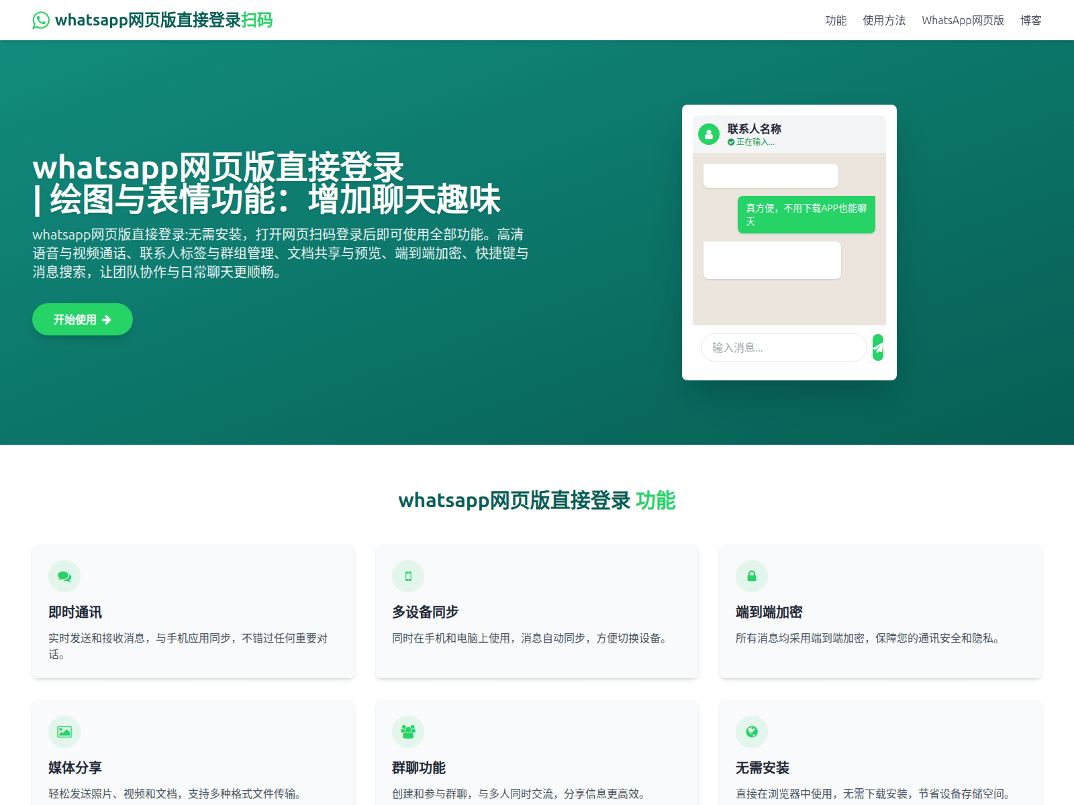
Task: Click the mobile phone icon for 多设备同步
Action: [408, 576]
